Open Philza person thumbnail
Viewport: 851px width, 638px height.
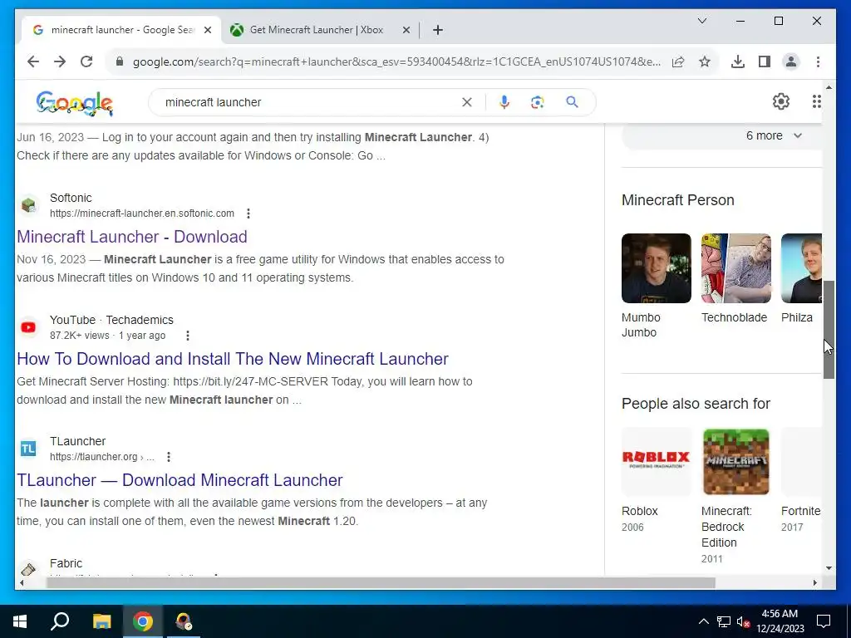click(x=802, y=268)
